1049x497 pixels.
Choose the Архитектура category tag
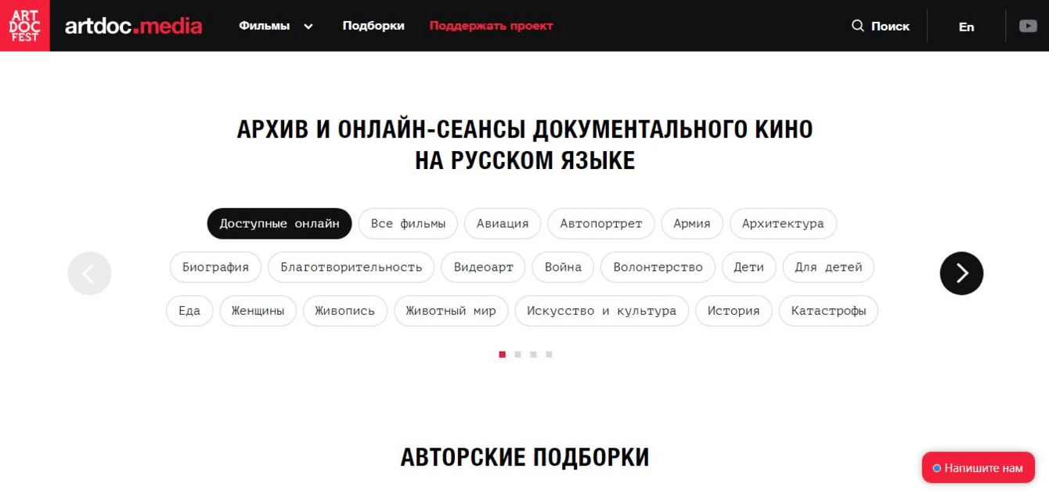[x=783, y=223]
